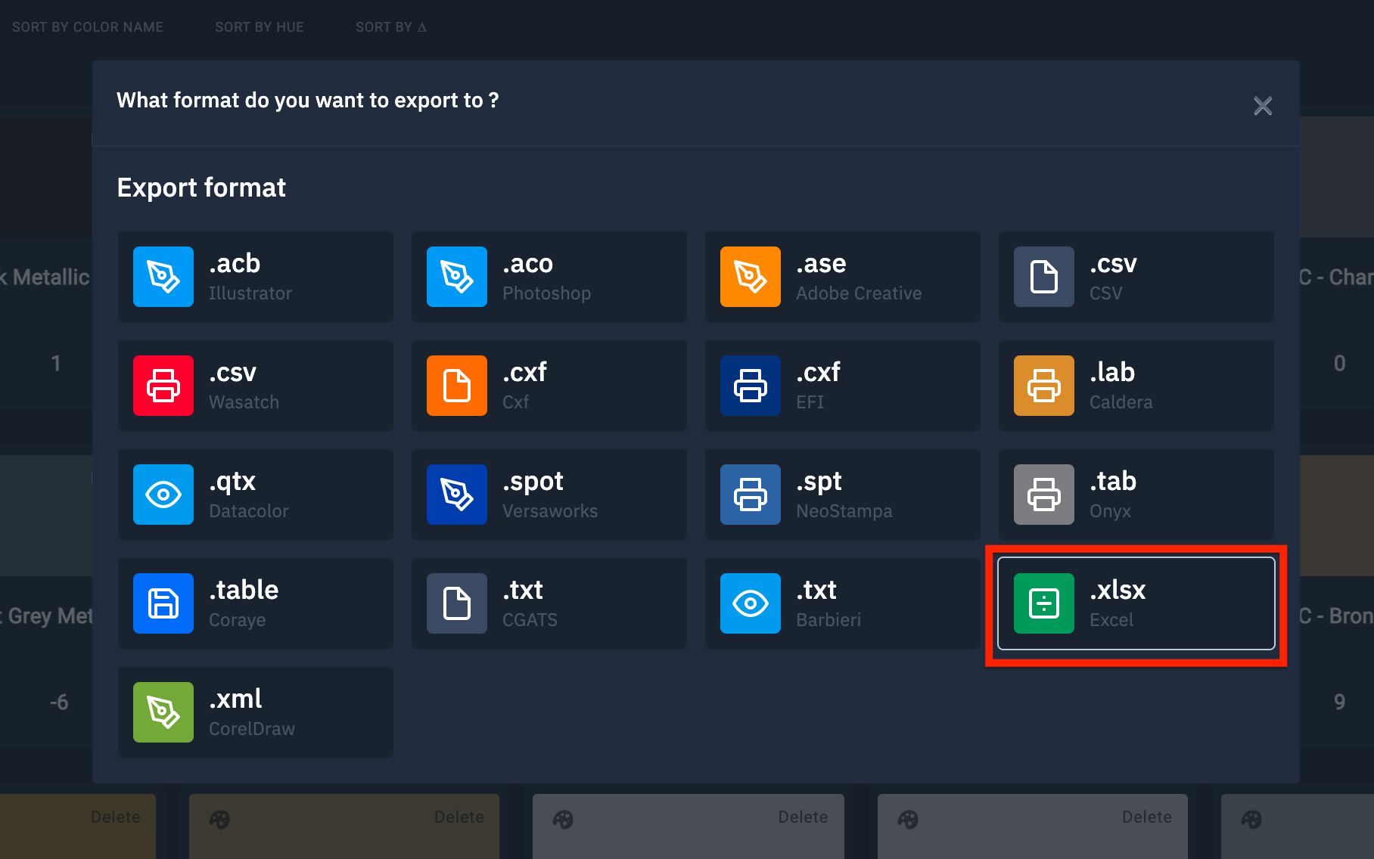Click the .xlsx format label
Screen dimensions: 1374x859
point(1118,590)
